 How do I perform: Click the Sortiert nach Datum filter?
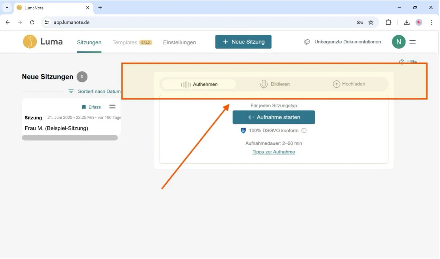pyautogui.click(x=95, y=91)
